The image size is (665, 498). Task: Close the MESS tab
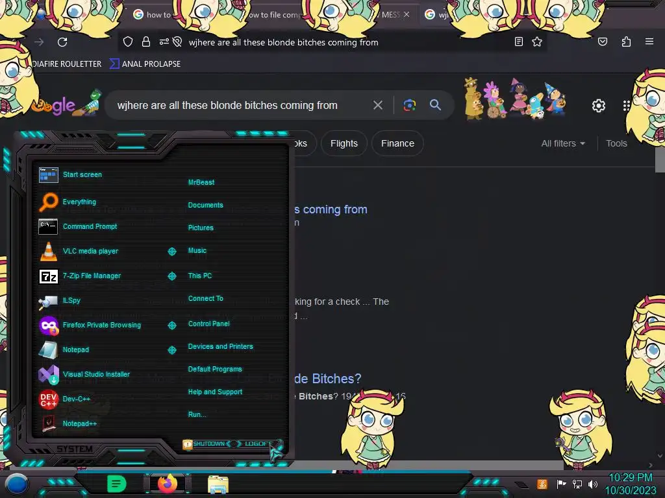407,14
